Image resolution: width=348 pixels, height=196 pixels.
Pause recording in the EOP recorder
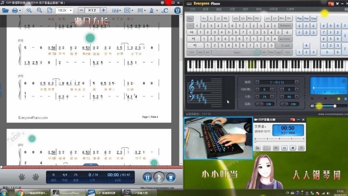[x=284, y=148]
